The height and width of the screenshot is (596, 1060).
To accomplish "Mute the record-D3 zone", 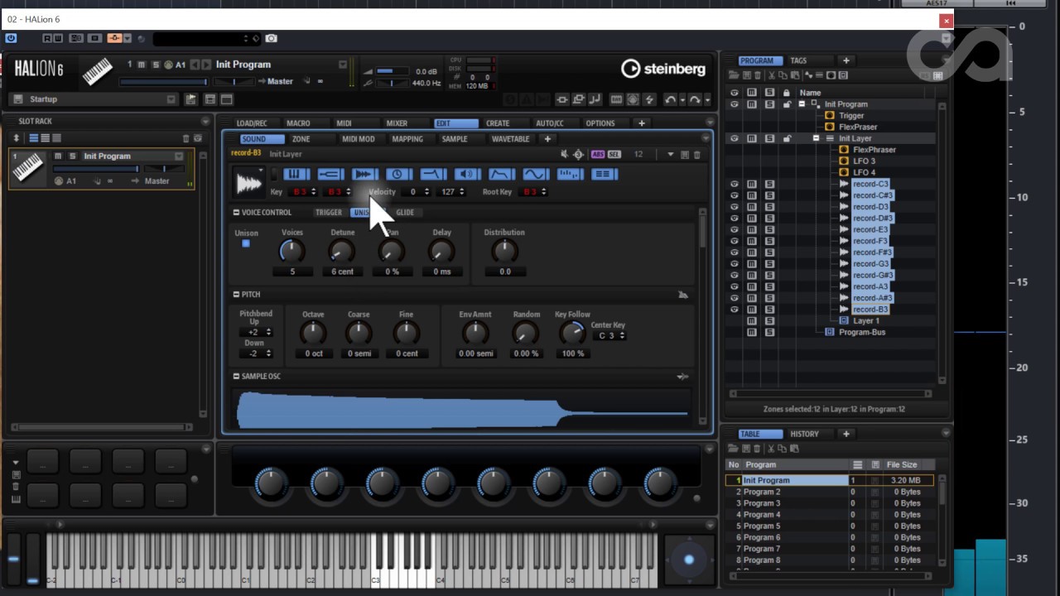I will click(x=752, y=207).
